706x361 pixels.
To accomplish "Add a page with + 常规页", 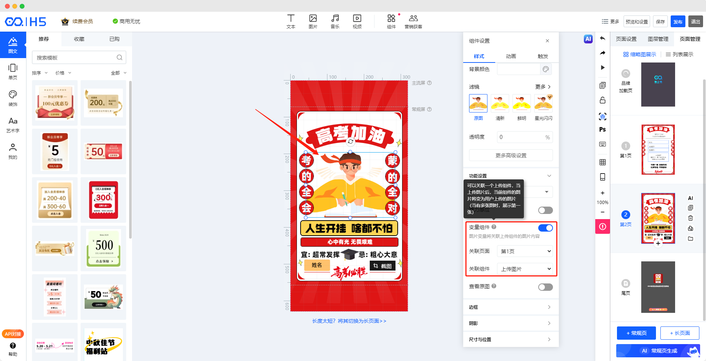I will (636, 333).
